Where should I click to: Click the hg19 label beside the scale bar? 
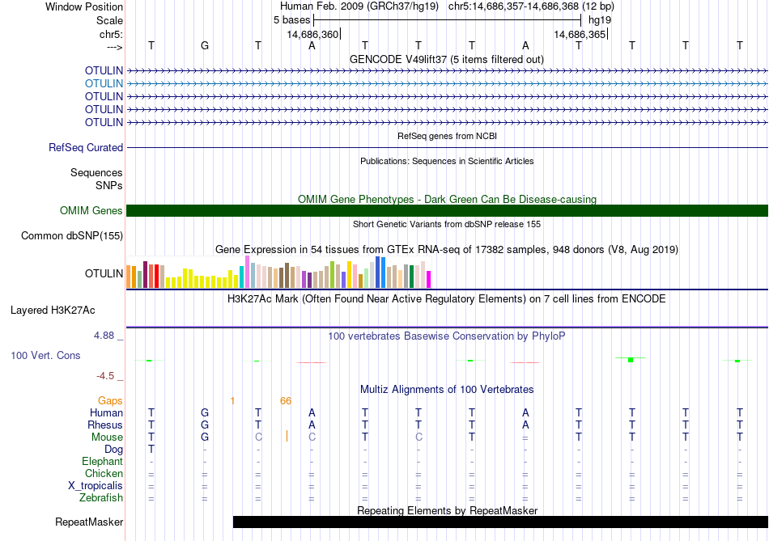point(600,20)
